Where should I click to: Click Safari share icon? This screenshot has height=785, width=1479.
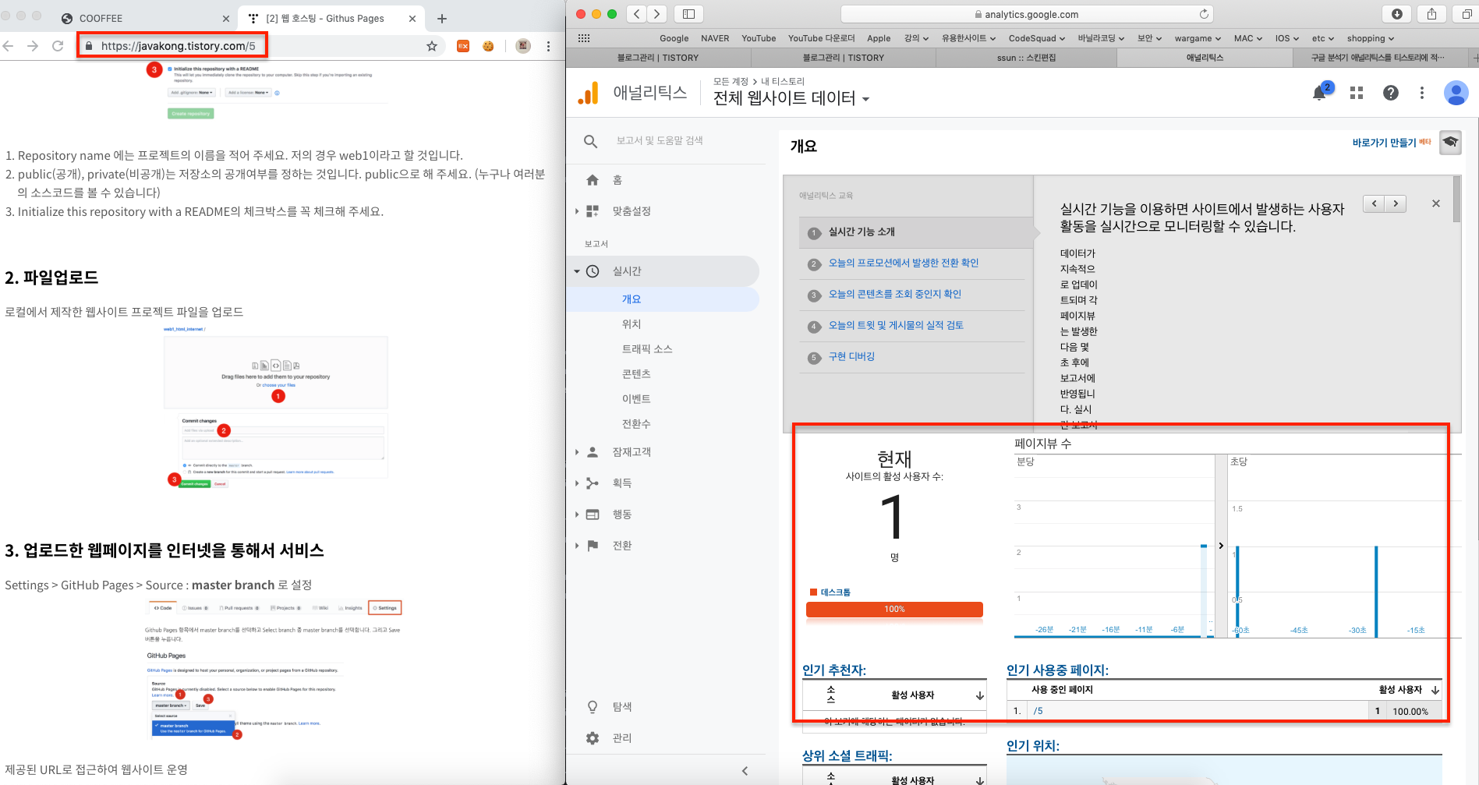point(1432,13)
